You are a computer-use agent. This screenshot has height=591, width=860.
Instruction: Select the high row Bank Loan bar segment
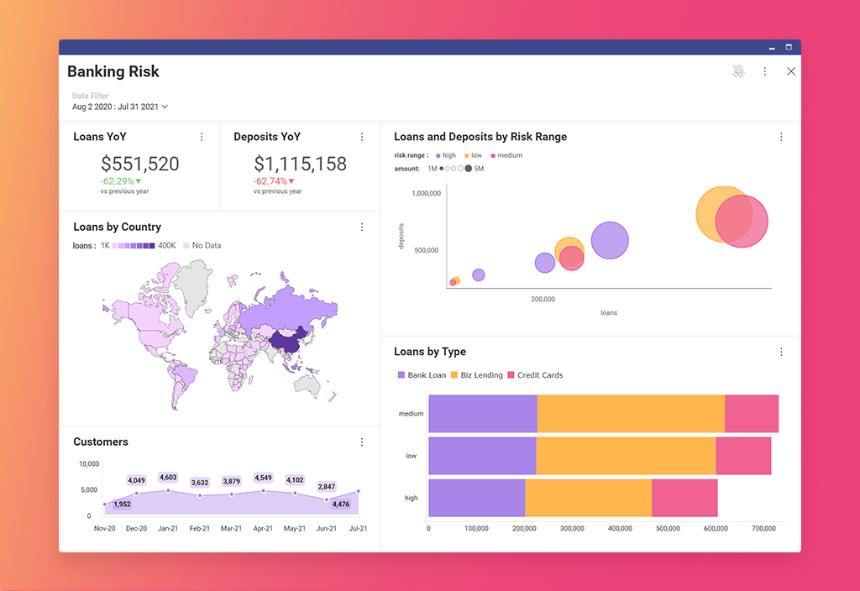[477, 498]
